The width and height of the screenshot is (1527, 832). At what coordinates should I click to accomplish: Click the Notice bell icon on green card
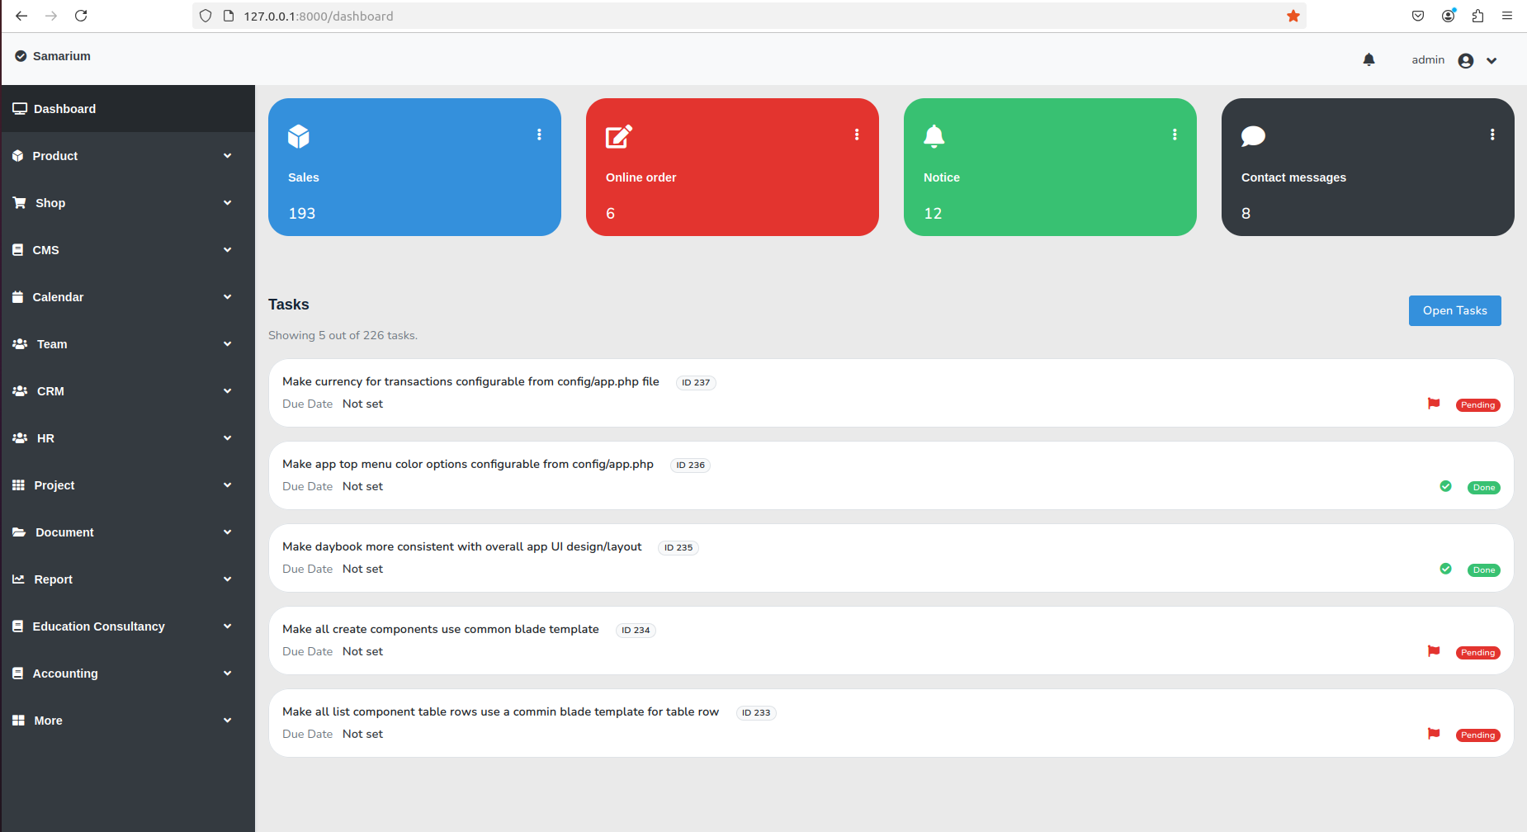click(x=934, y=136)
